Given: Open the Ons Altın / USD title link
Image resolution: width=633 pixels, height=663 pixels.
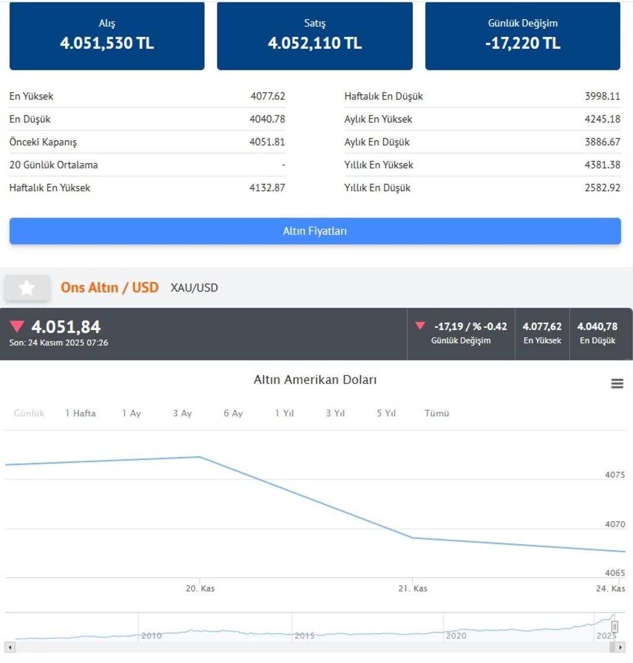Looking at the screenshot, I should (x=110, y=287).
